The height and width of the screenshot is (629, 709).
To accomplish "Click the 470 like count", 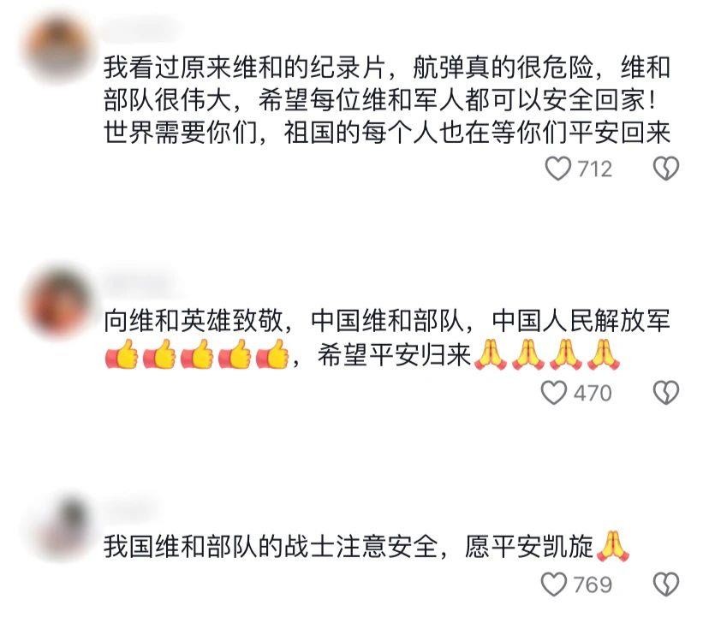I will pyautogui.click(x=593, y=393).
